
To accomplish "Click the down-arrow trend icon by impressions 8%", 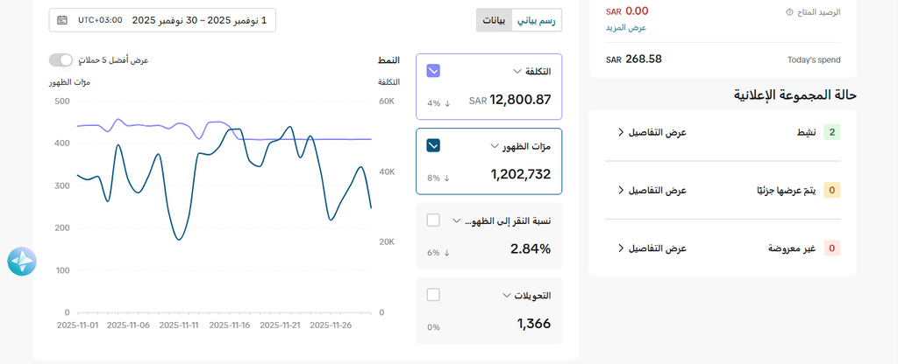I will [x=447, y=178].
